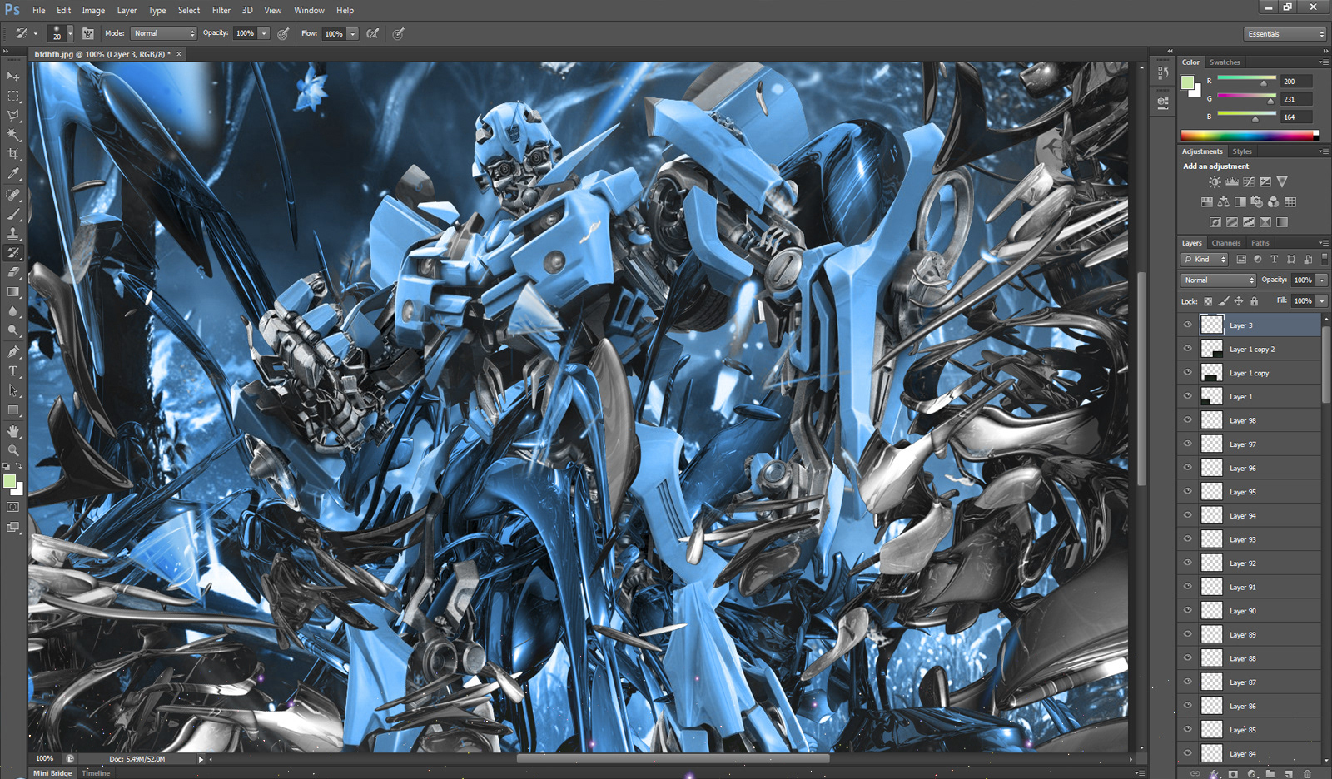Open the History panel icon

tap(1163, 73)
